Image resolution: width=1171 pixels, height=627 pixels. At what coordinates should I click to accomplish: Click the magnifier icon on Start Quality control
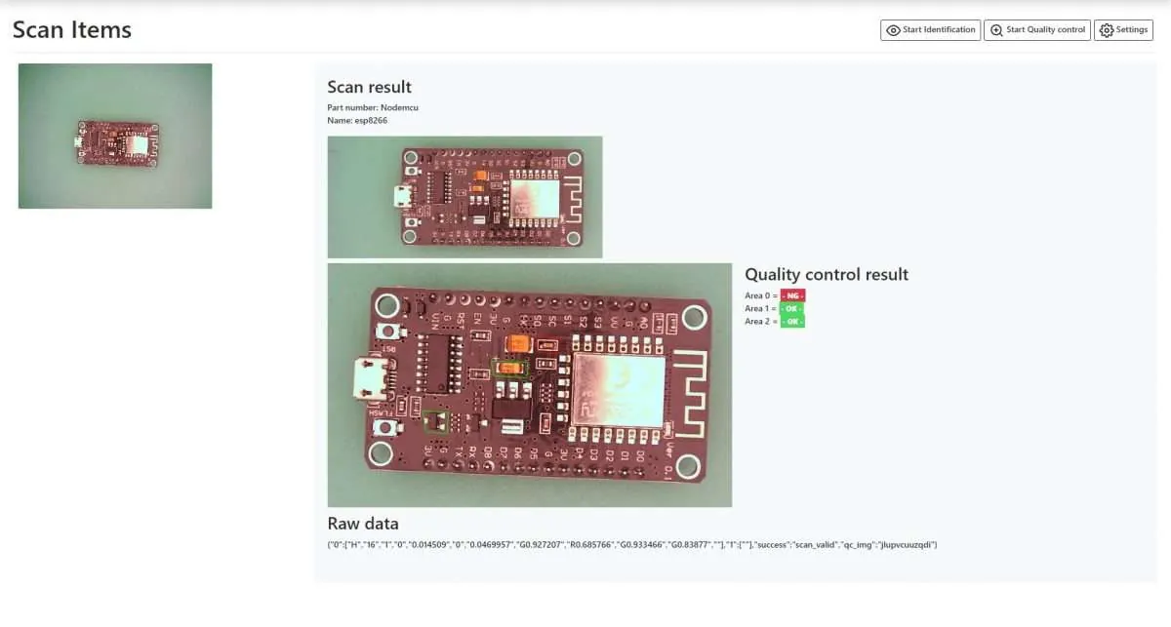(x=996, y=30)
